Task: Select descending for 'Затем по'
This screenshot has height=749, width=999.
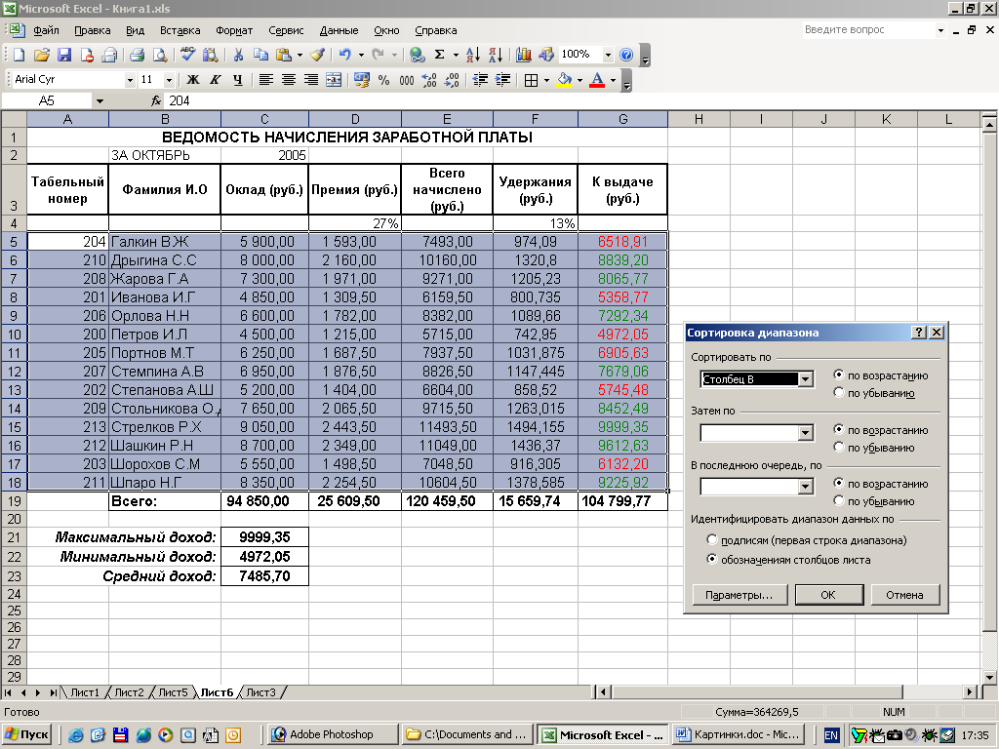Action: [x=838, y=447]
